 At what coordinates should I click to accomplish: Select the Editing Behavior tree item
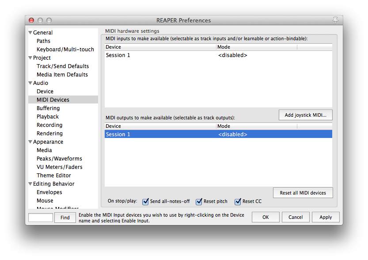click(54, 184)
